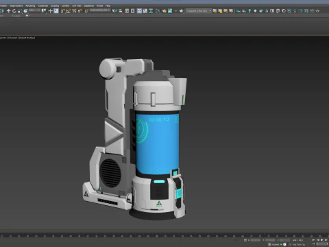The image size is (329, 247).
Task: Expand the named selection sets dropdown
Action: click(x=100, y=10)
